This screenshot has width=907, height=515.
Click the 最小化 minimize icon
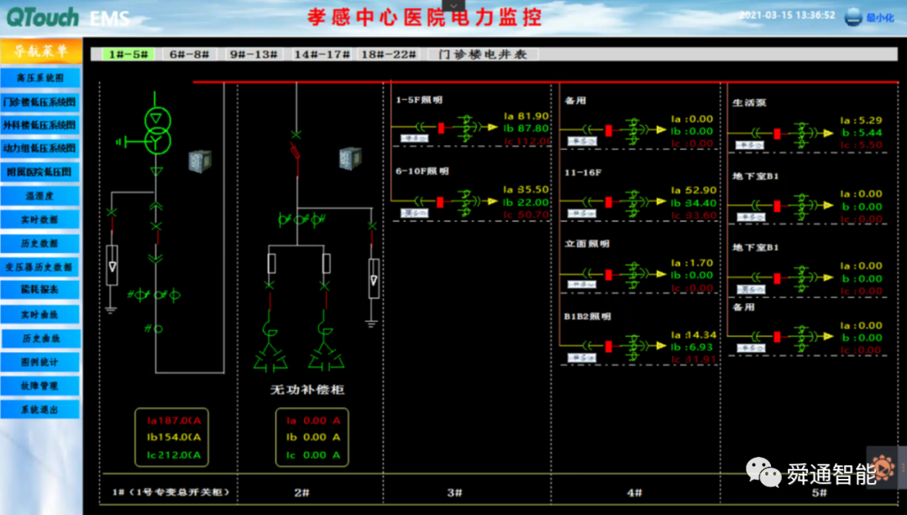click(x=853, y=18)
